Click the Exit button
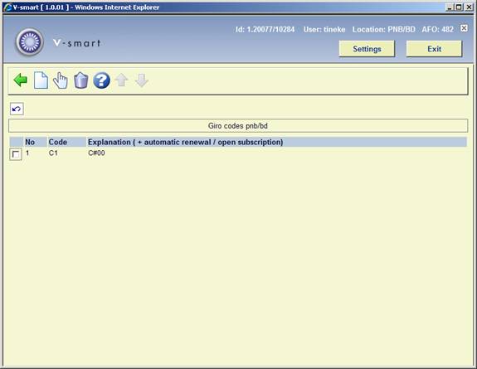 [x=434, y=49]
